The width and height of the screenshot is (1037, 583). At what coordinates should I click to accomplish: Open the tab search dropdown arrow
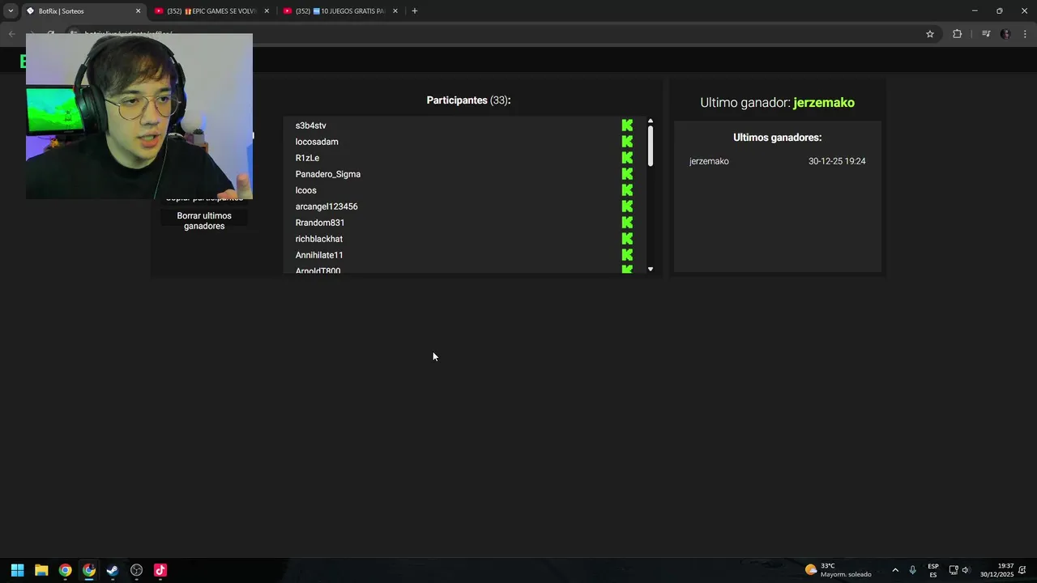(11, 11)
